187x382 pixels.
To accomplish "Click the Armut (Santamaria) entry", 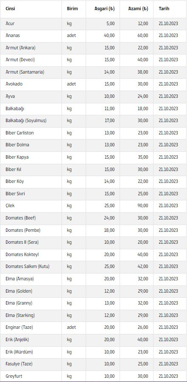I will click(25, 72).
